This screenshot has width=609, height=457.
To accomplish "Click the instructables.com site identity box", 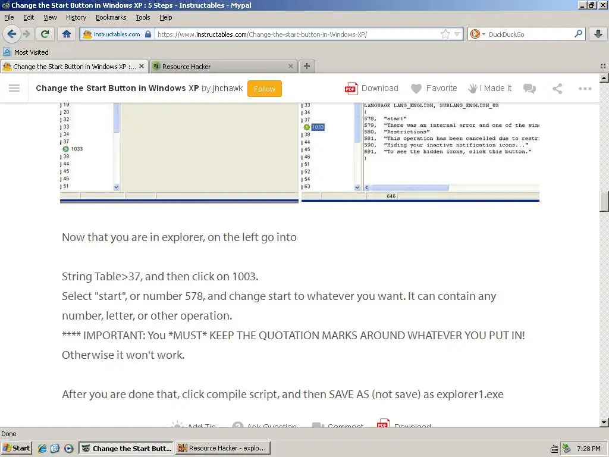I will 117,34.
